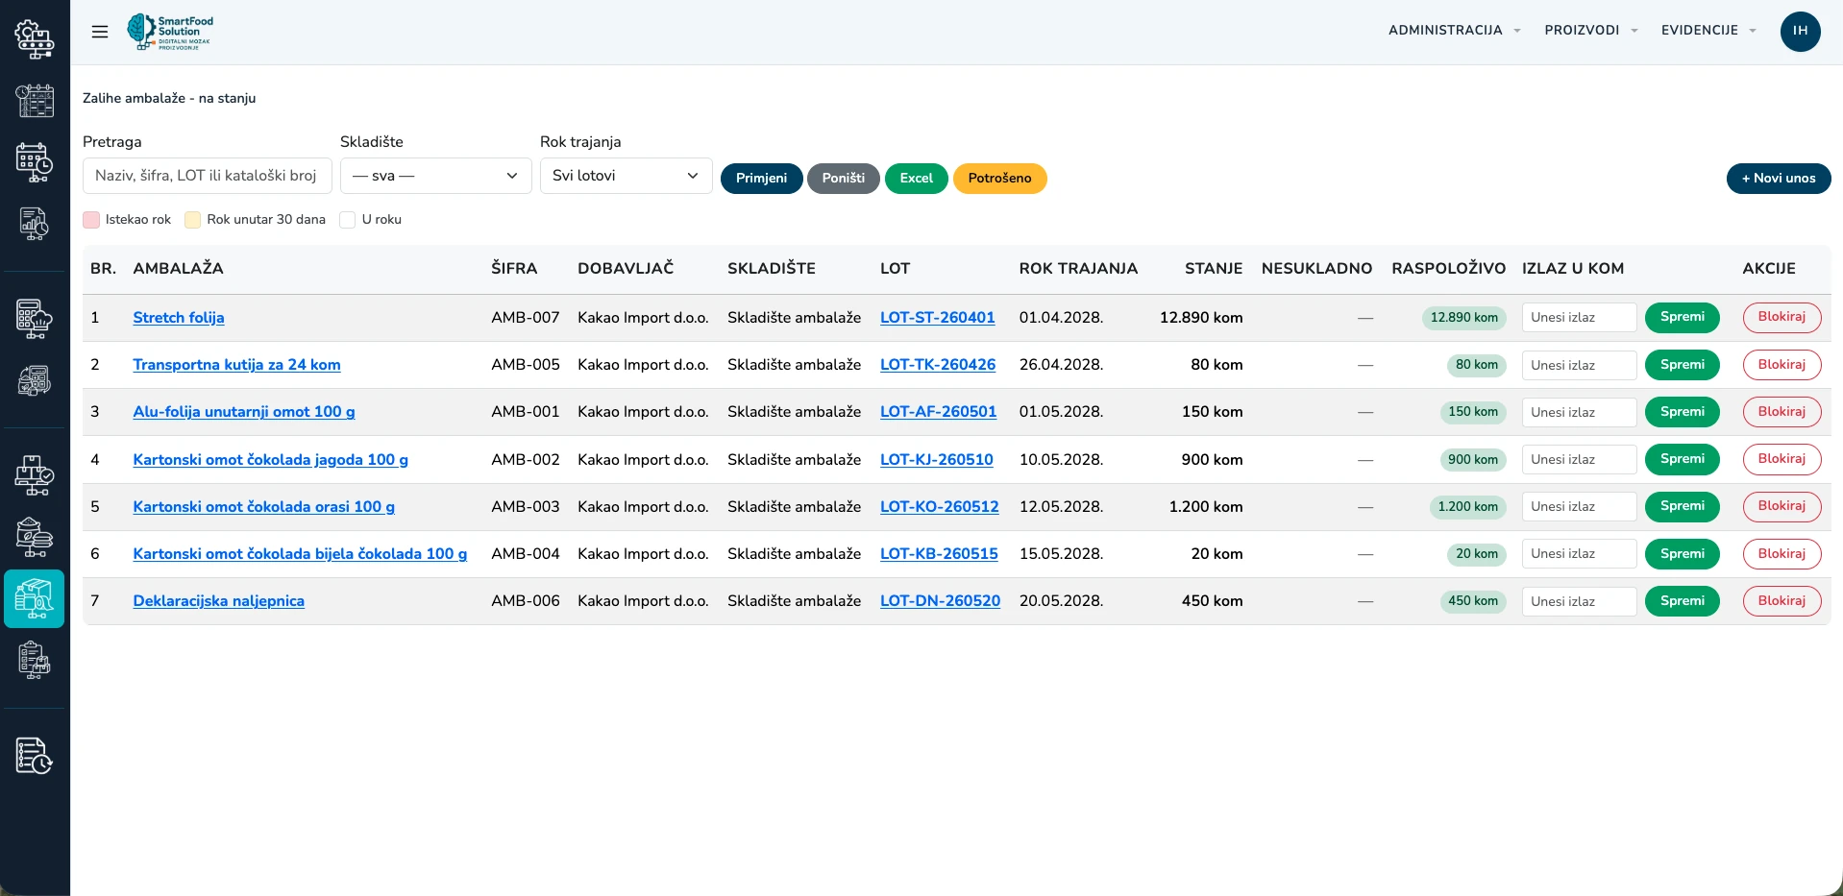This screenshot has width=1843, height=896.
Task: Focus the Pretraga search field
Action: [208, 176]
